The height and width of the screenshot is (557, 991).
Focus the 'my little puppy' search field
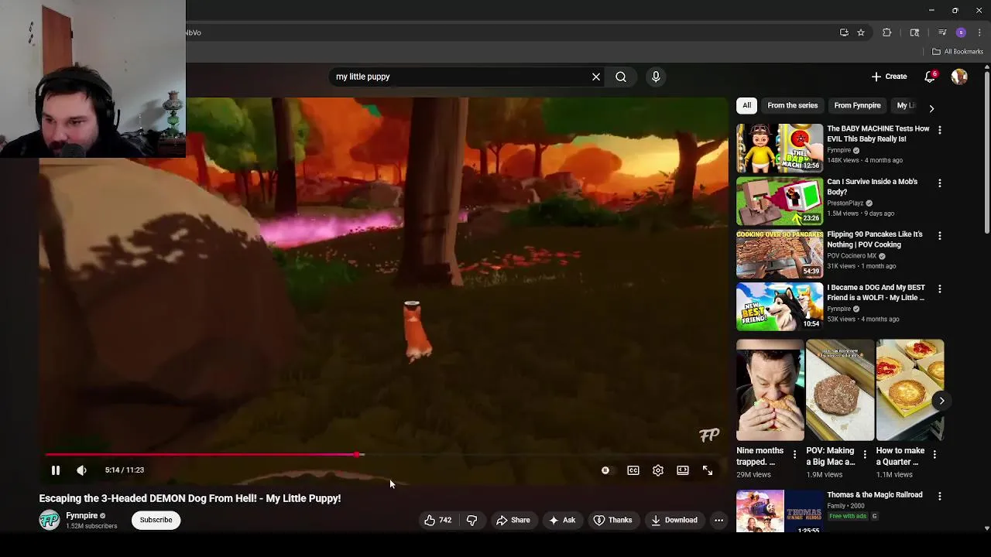[461, 77]
